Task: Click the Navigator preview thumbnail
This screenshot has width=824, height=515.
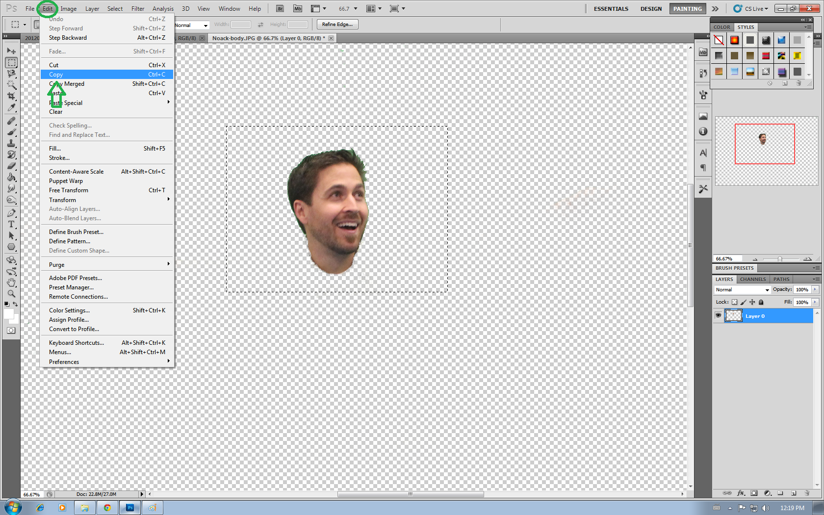Action: coord(766,151)
